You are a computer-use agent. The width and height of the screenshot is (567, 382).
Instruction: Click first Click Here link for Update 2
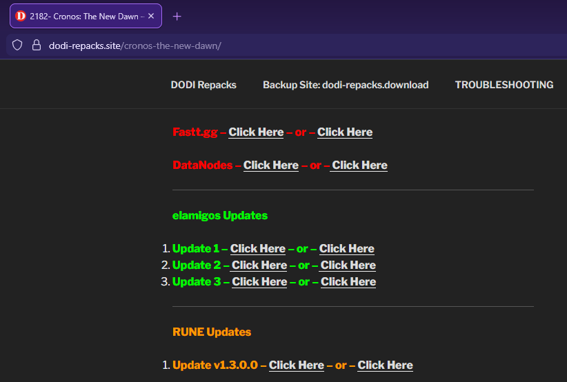(x=259, y=265)
